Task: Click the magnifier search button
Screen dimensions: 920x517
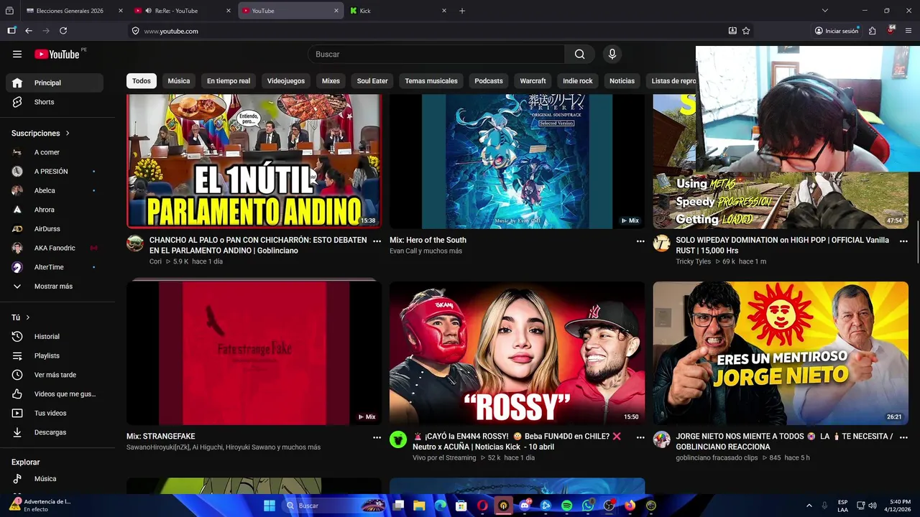Action: coord(579,54)
